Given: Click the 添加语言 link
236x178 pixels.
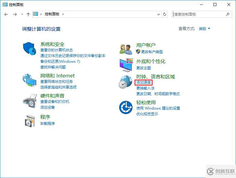Looking at the screenshot, I should point(144,83).
